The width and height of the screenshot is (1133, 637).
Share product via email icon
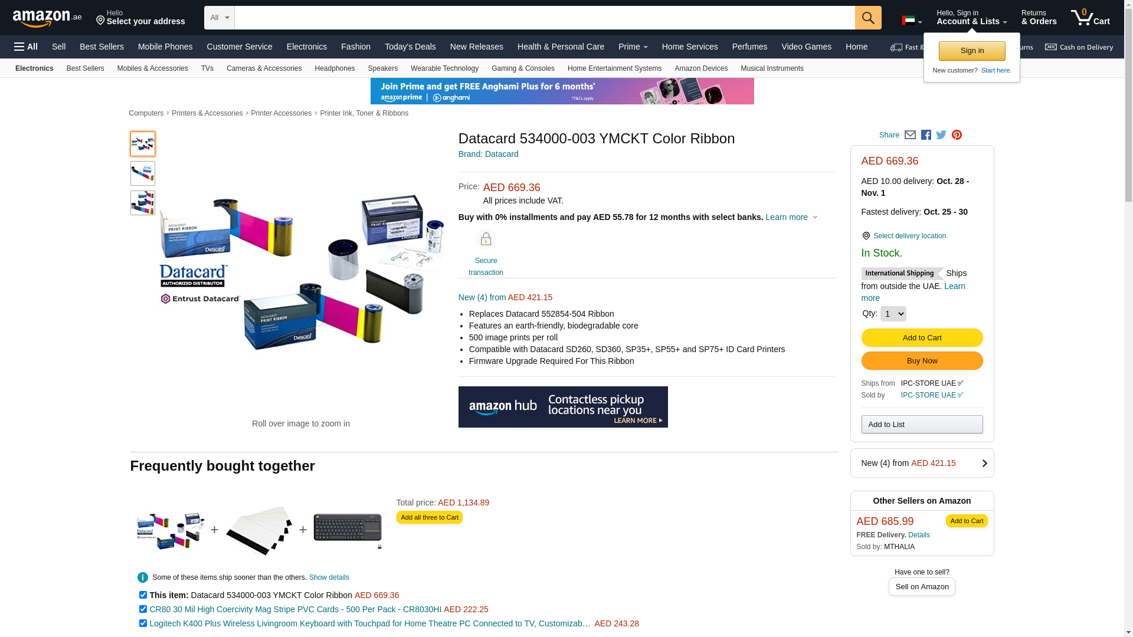(x=910, y=135)
